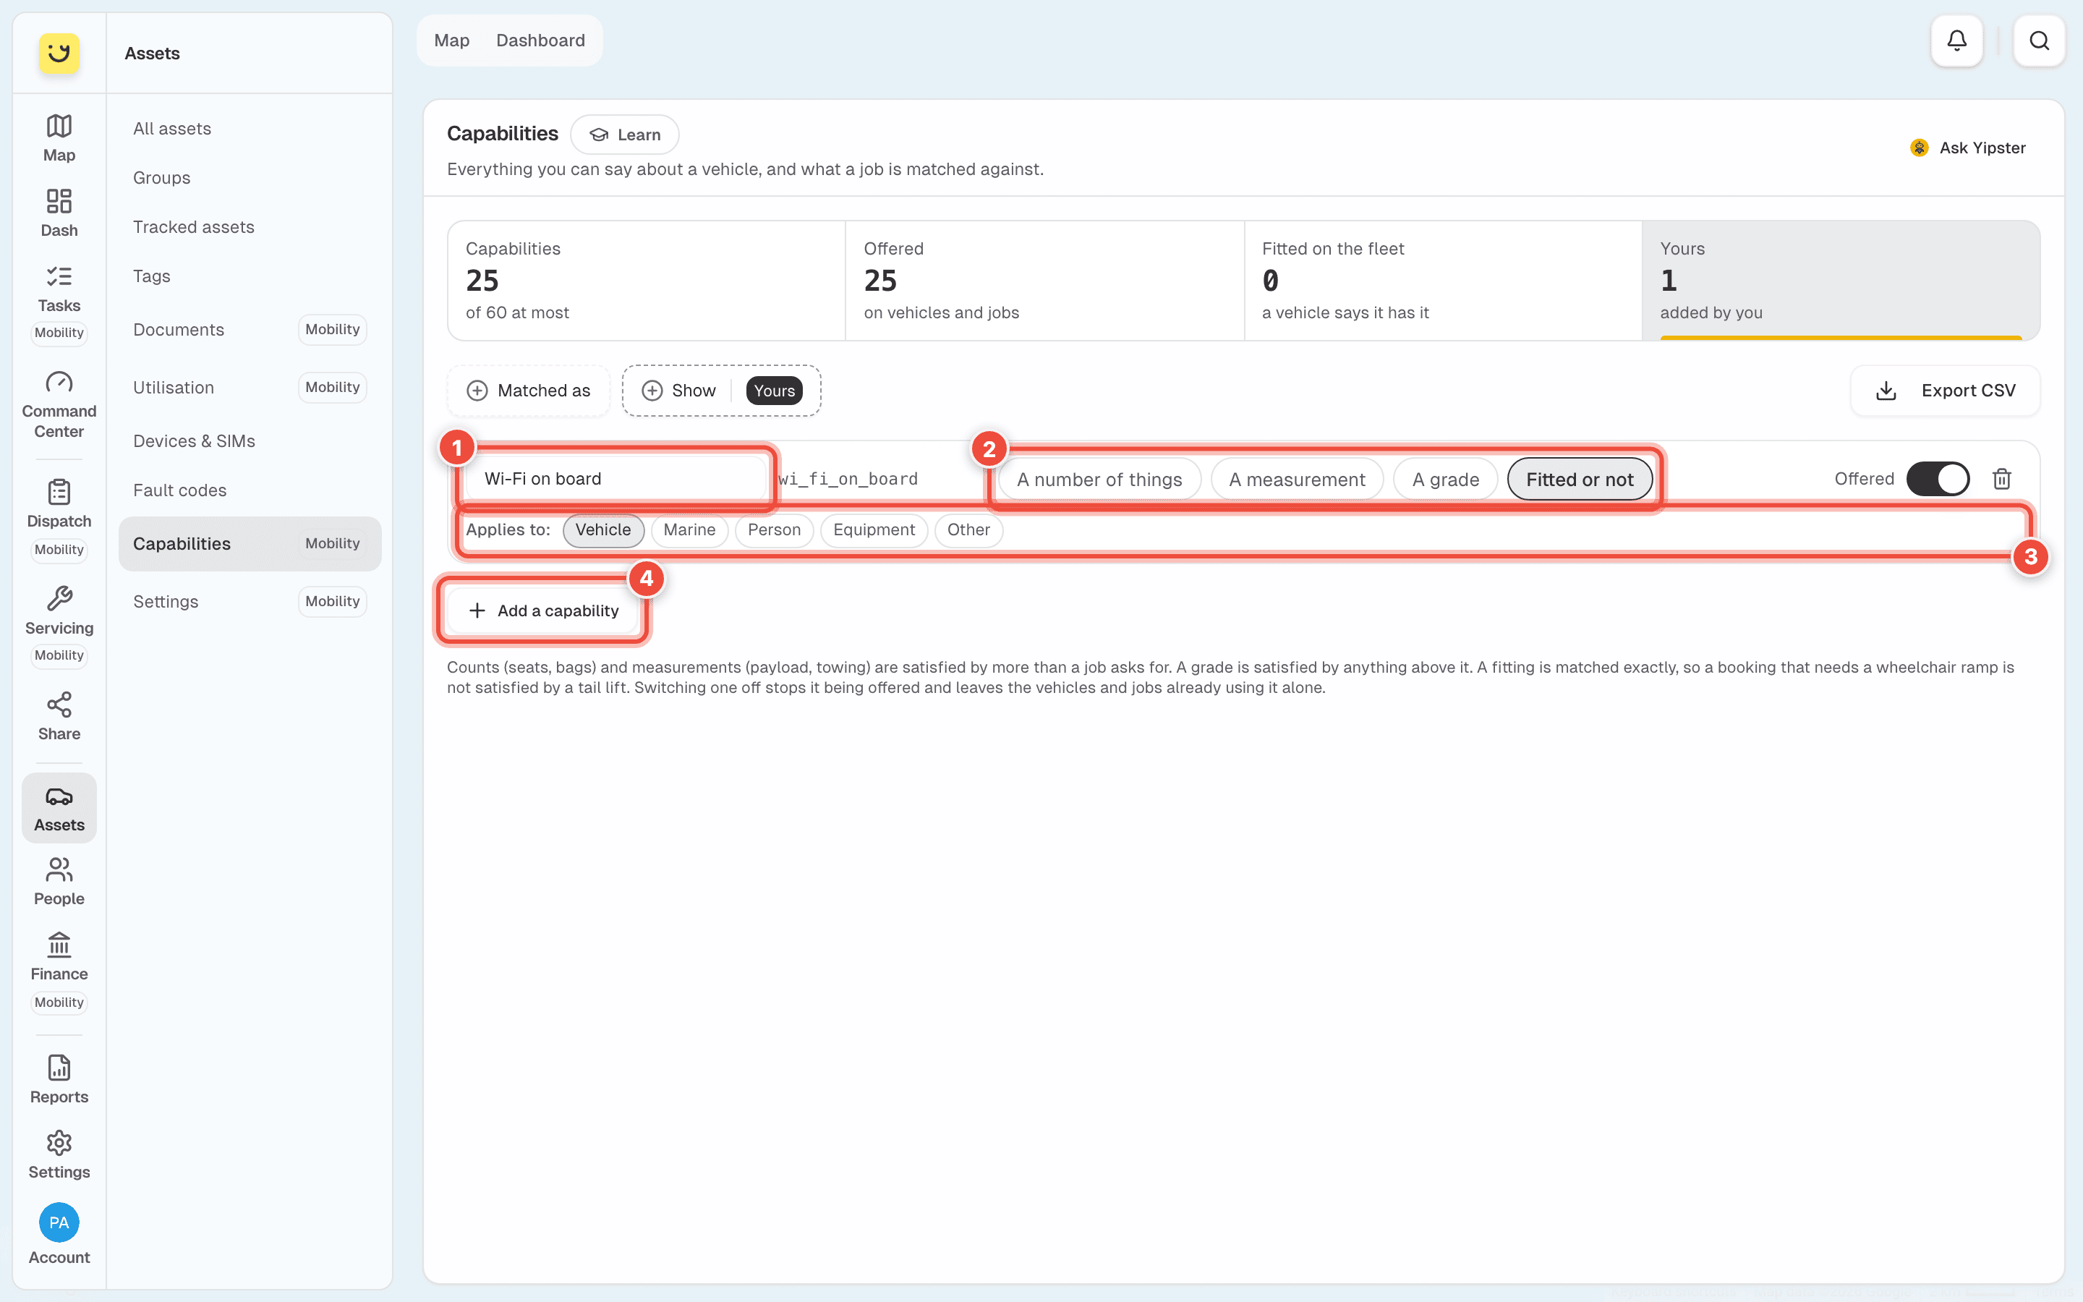The width and height of the screenshot is (2083, 1302).
Task: Click Export CSV button
Action: [x=1944, y=391]
